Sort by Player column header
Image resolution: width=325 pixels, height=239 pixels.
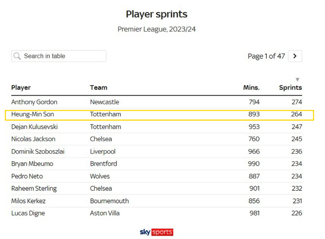[21, 87]
